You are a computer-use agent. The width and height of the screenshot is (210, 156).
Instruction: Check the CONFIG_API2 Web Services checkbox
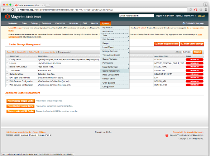click(7, 85)
